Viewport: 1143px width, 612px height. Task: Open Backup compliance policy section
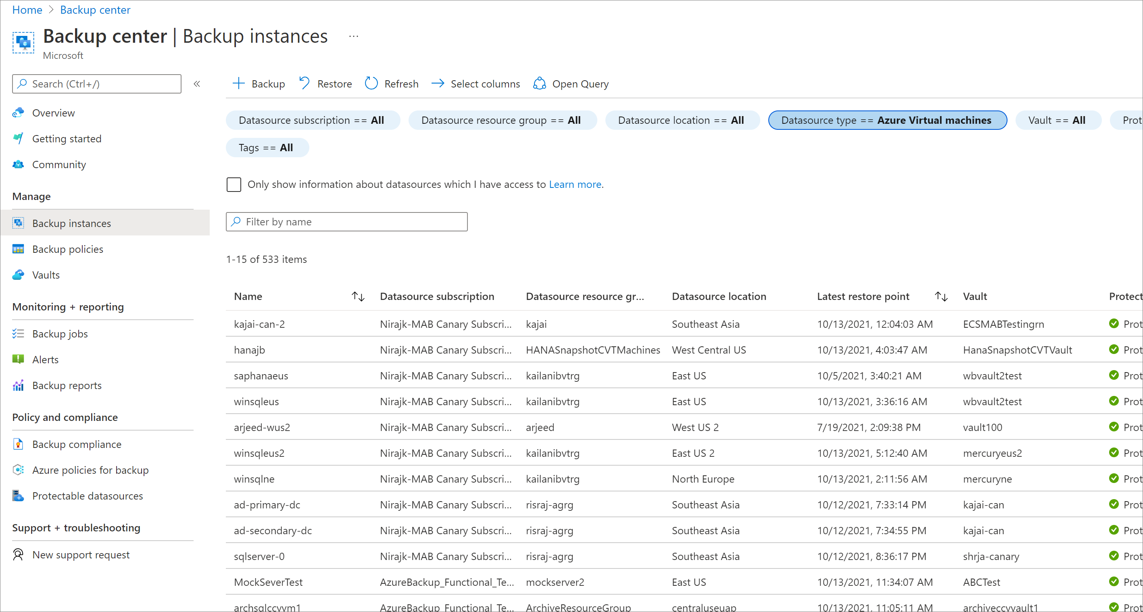pos(75,443)
